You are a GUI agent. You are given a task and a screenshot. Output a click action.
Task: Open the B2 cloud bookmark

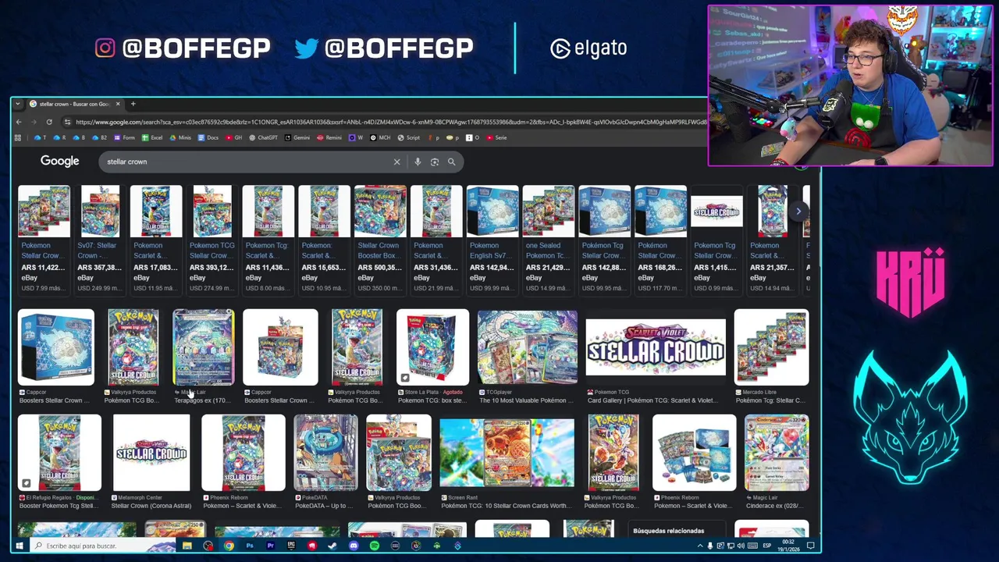[99, 137]
